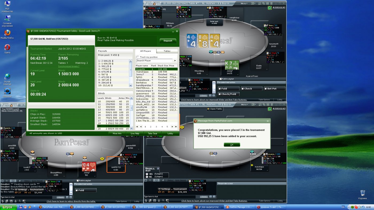
Task: Select player bluipete row in players list
Action: tap(156, 69)
